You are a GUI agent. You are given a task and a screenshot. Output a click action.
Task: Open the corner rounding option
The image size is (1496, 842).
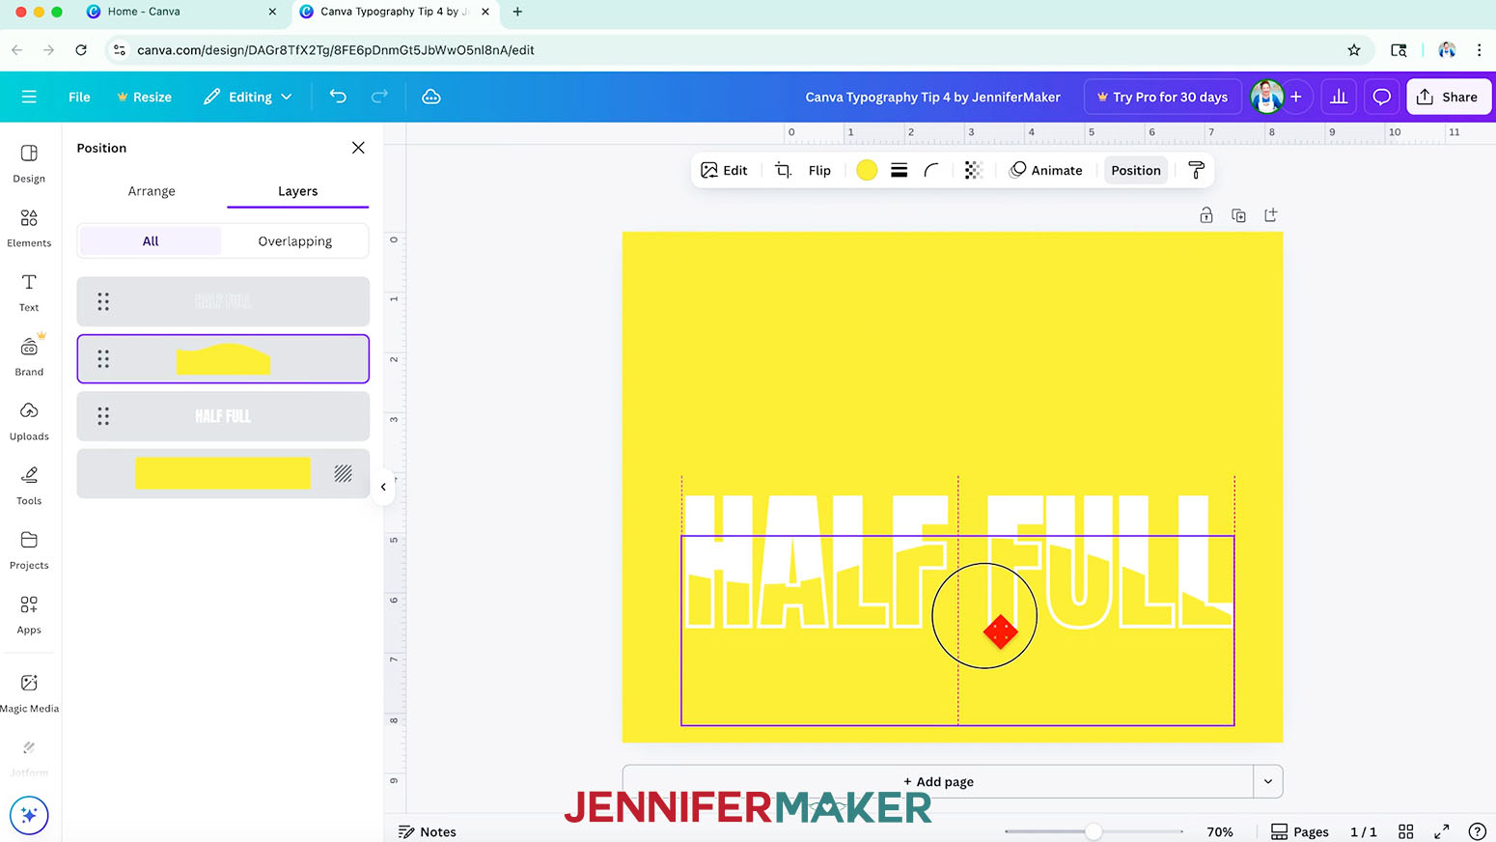click(x=931, y=170)
